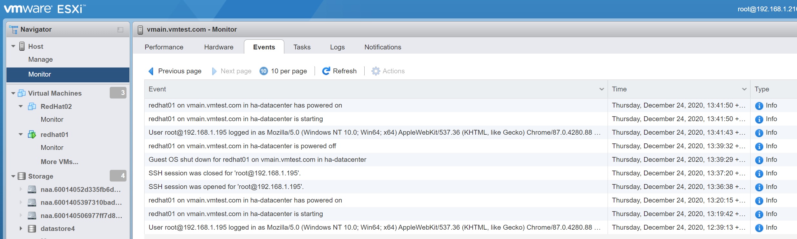Switch to the Performance tab
Viewport: 797px width, 239px height.
pos(164,47)
